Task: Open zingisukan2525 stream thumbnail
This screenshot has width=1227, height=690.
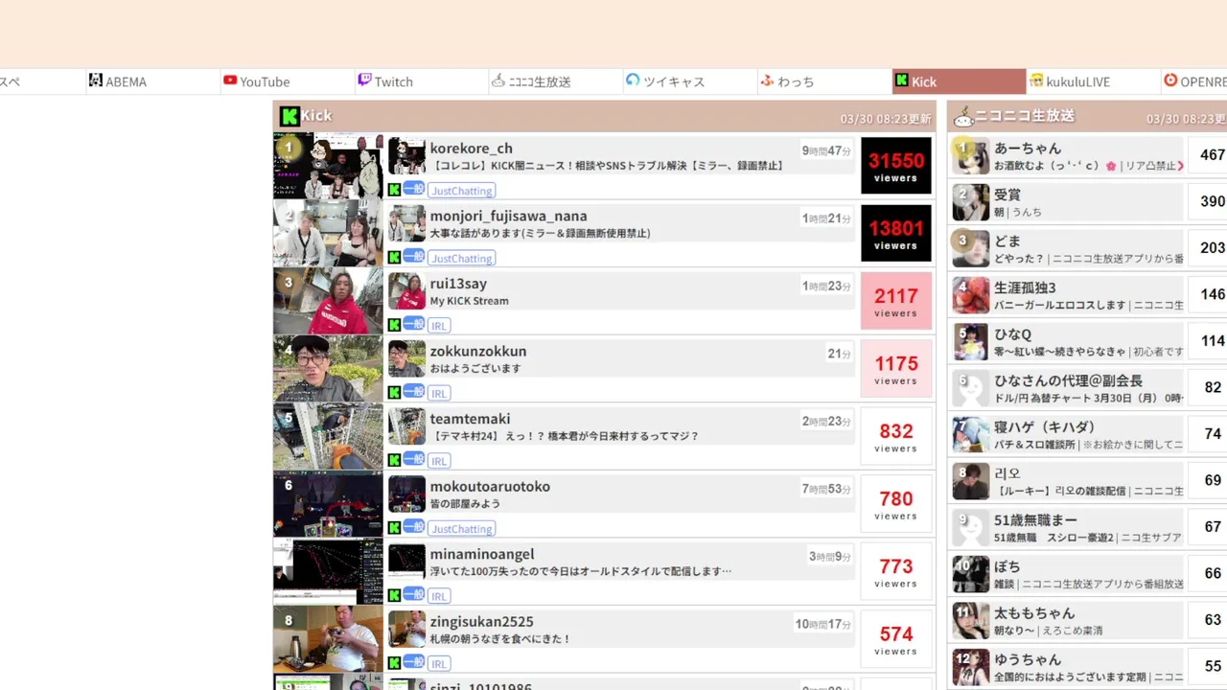Action: pyautogui.click(x=328, y=638)
